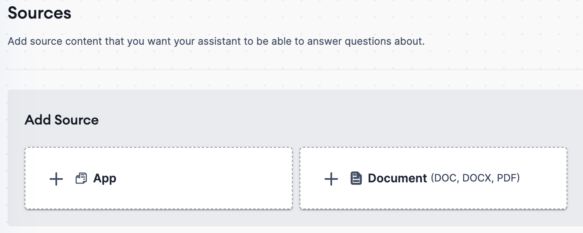Click the 'PDF' text in format list
583x233 pixels.
coord(506,178)
